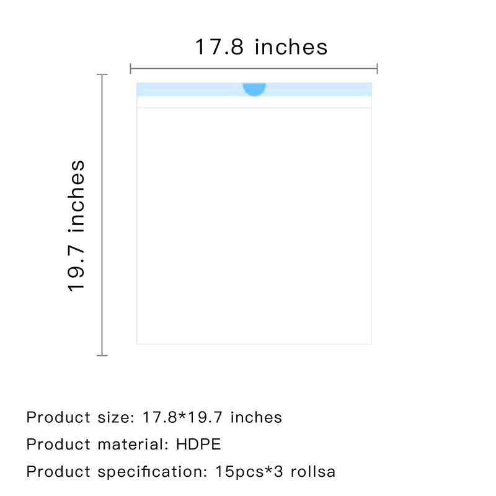Select the vertical "19.7 inches" height label
Image resolution: width=496 pixels, height=496 pixels.
pos(76,226)
